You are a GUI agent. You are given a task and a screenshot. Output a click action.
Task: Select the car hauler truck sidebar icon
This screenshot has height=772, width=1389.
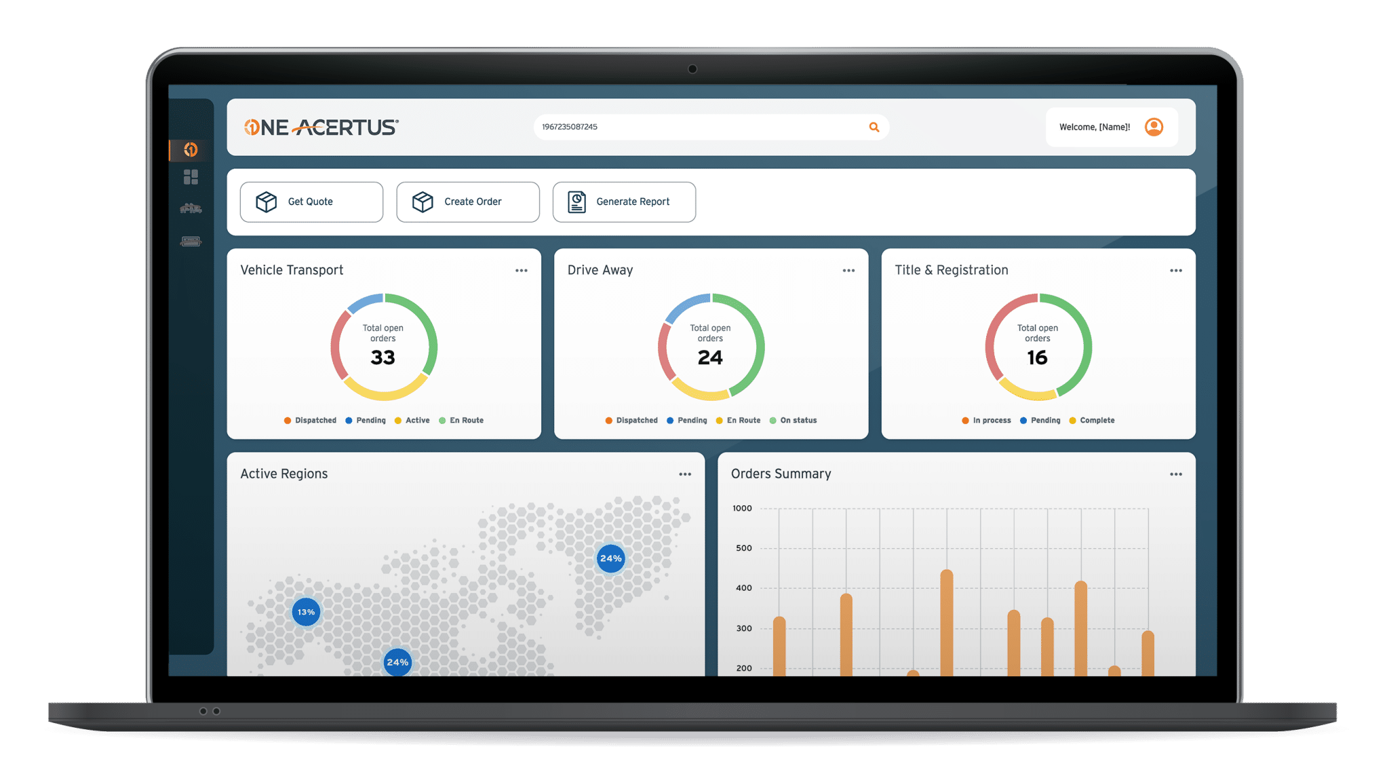click(x=191, y=209)
